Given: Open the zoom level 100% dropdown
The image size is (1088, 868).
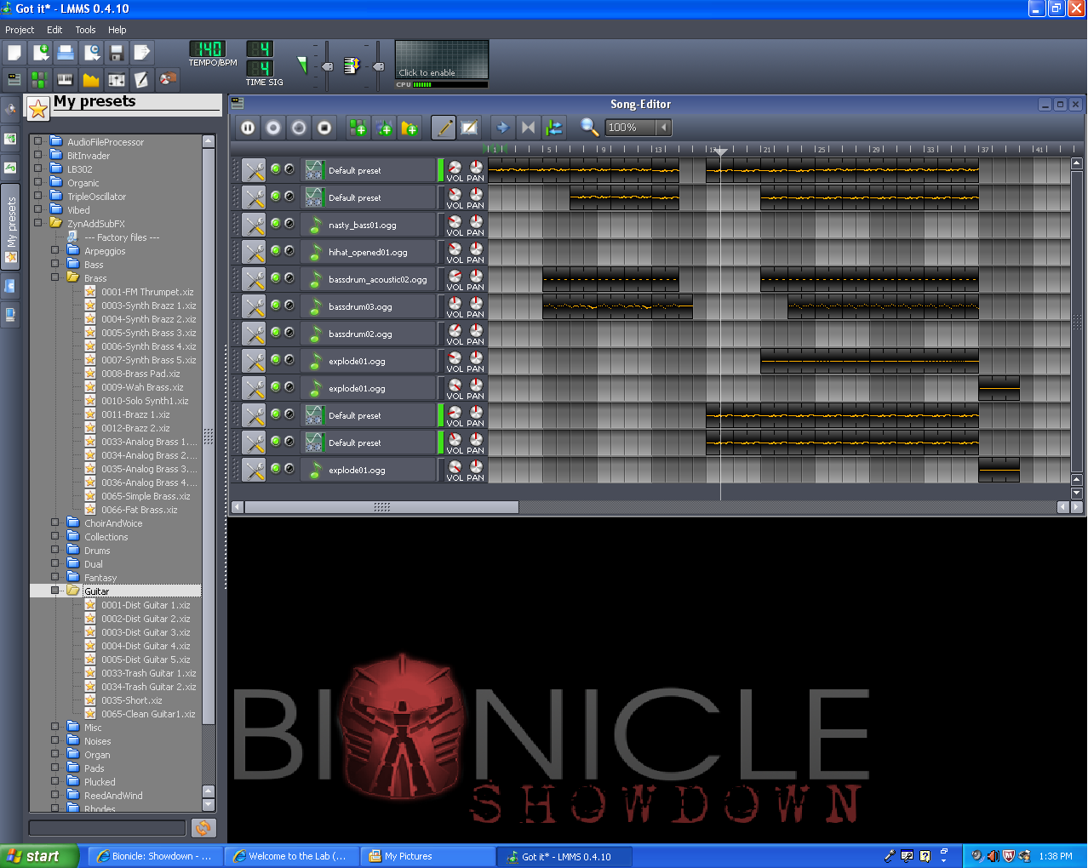Looking at the screenshot, I should tap(664, 128).
